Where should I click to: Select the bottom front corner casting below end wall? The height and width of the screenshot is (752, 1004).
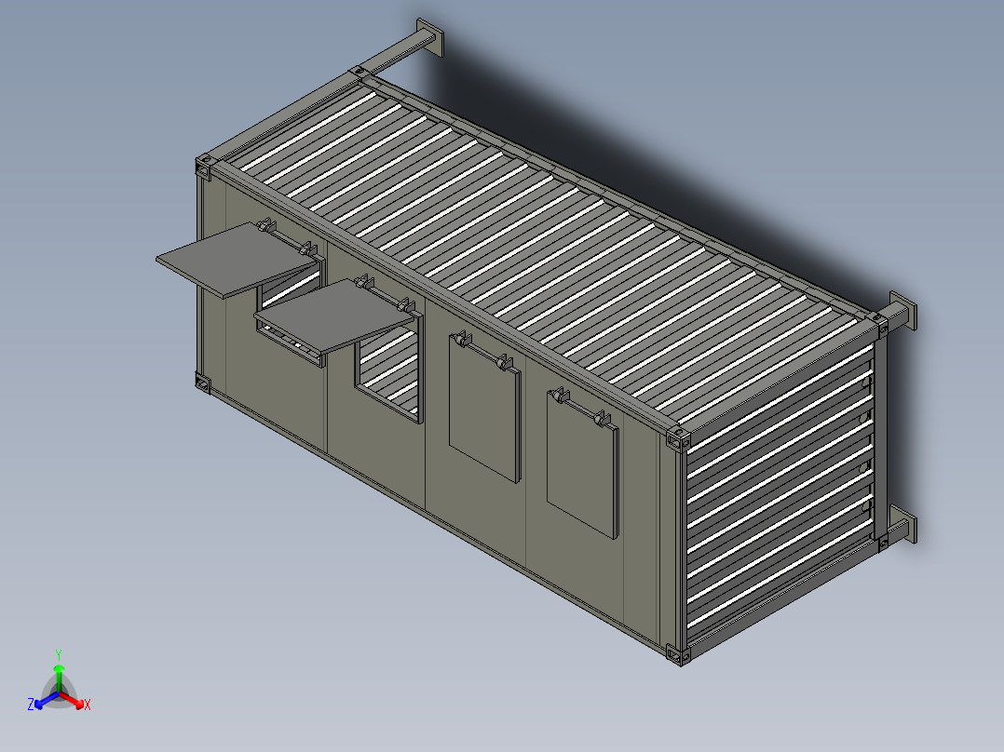pos(677,654)
